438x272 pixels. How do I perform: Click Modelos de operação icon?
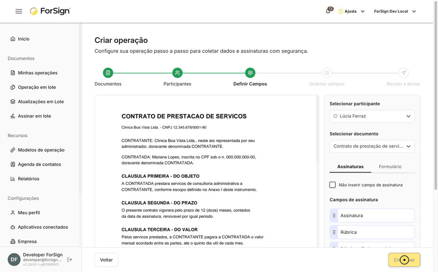click(x=13, y=150)
